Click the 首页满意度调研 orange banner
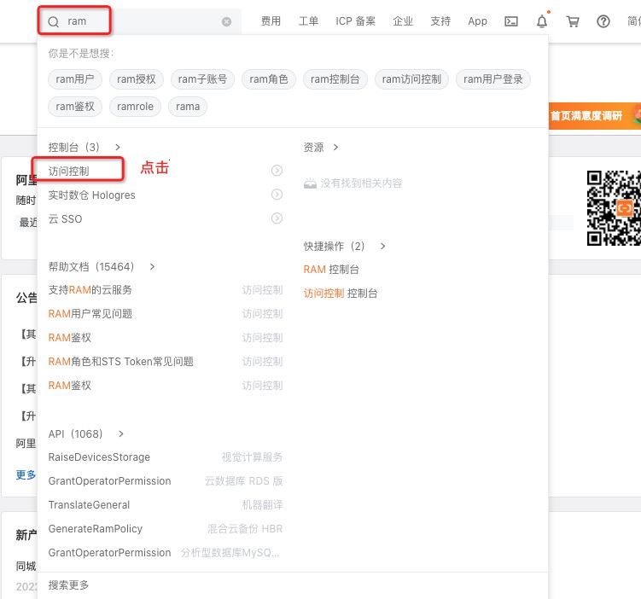Image resolution: width=641 pixels, height=599 pixels. click(x=594, y=116)
